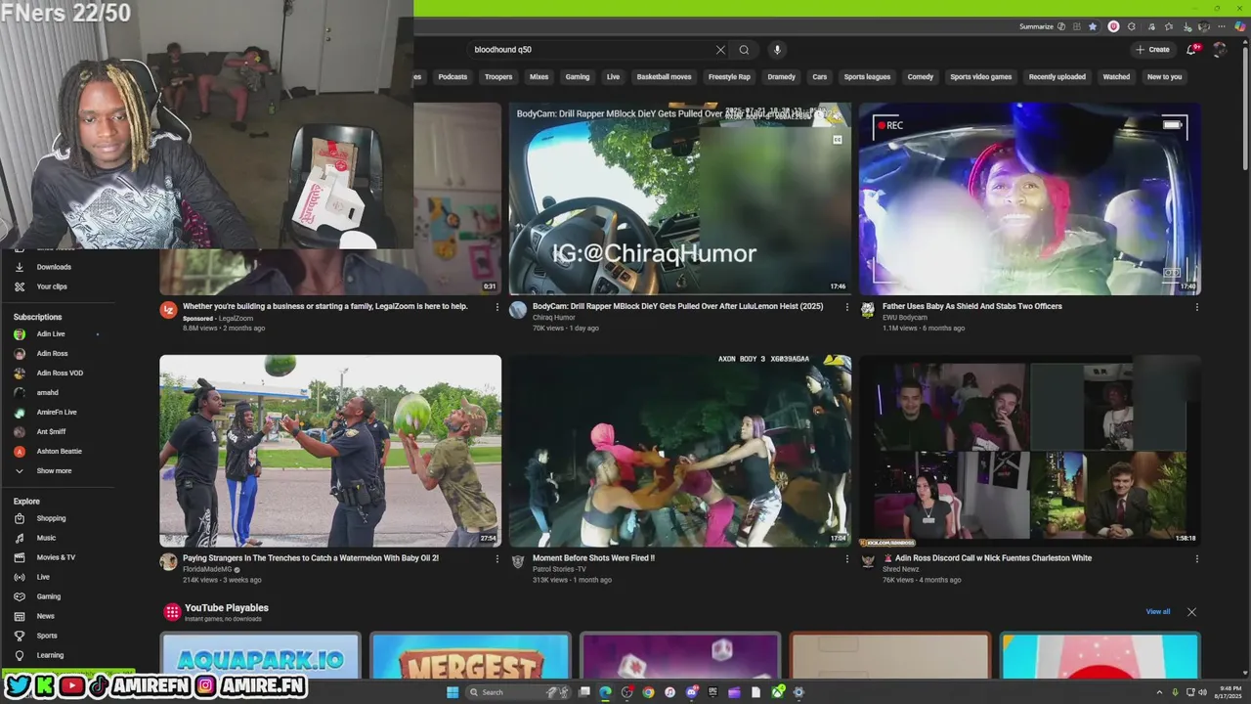Select the Basketball moves filter chip
Viewport: 1251px width, 704px height.
coord(664,76)
